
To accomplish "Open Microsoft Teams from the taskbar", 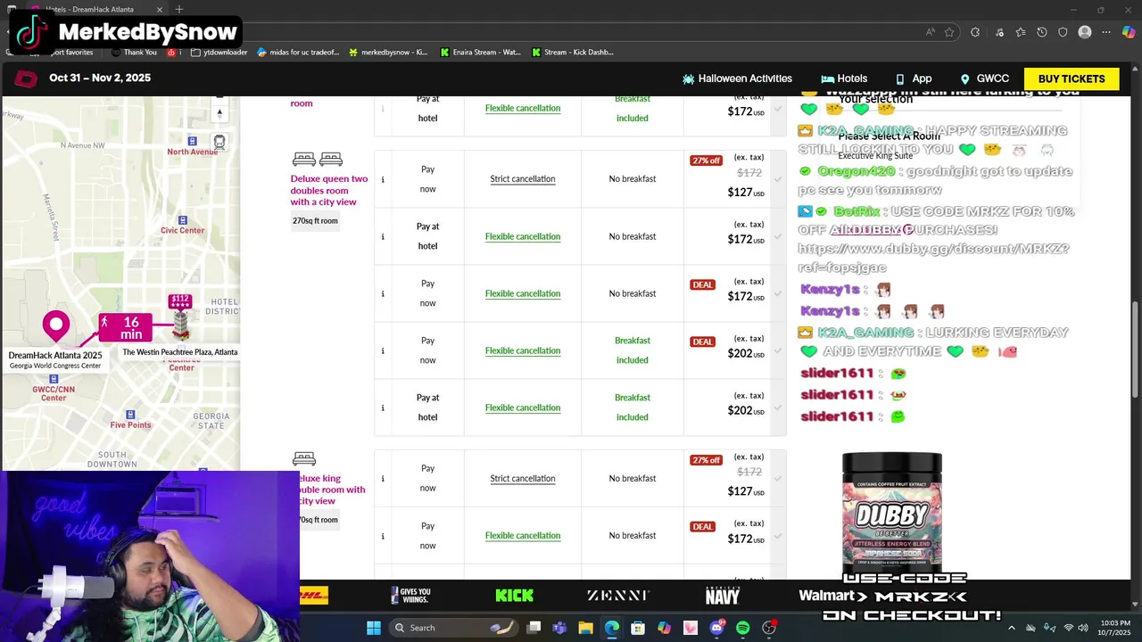I will [559, 628].
